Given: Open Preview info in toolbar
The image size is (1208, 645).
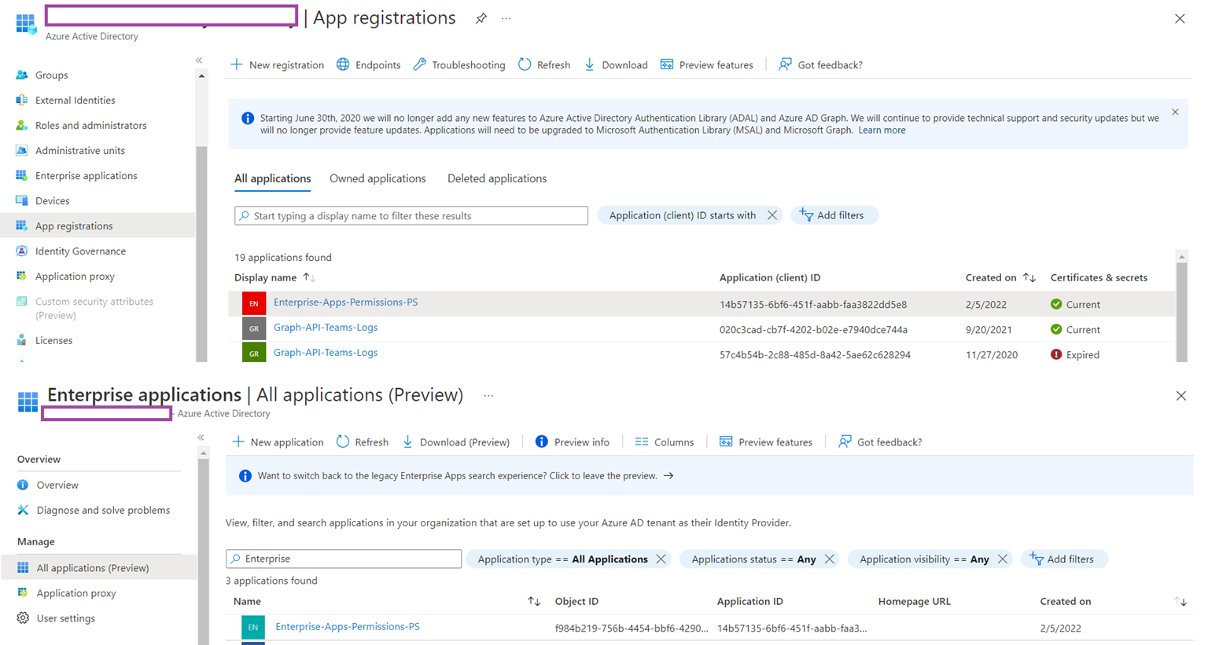Looking at the screenshot, I should (x=573, y=442).
